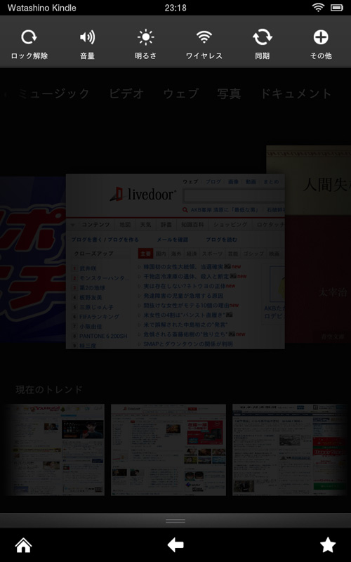
Task: Open the 小阪由佳 ranking entry
Action: [x=91, y=326]
